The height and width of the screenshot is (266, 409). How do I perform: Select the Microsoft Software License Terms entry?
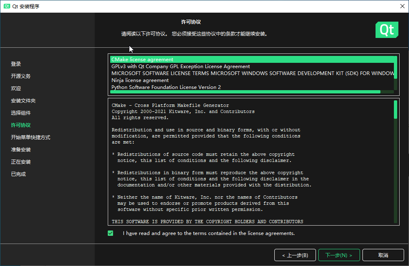coord(252,73)
